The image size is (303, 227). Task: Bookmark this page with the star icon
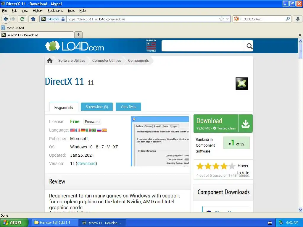(221, 19)
